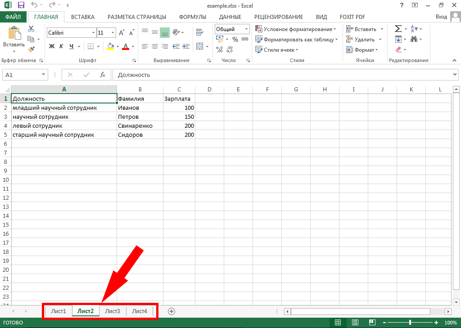Image resolution: width=461 pixels, height=328 pixels.
Task: Click the add new sheet button
Action: (171, 311)
